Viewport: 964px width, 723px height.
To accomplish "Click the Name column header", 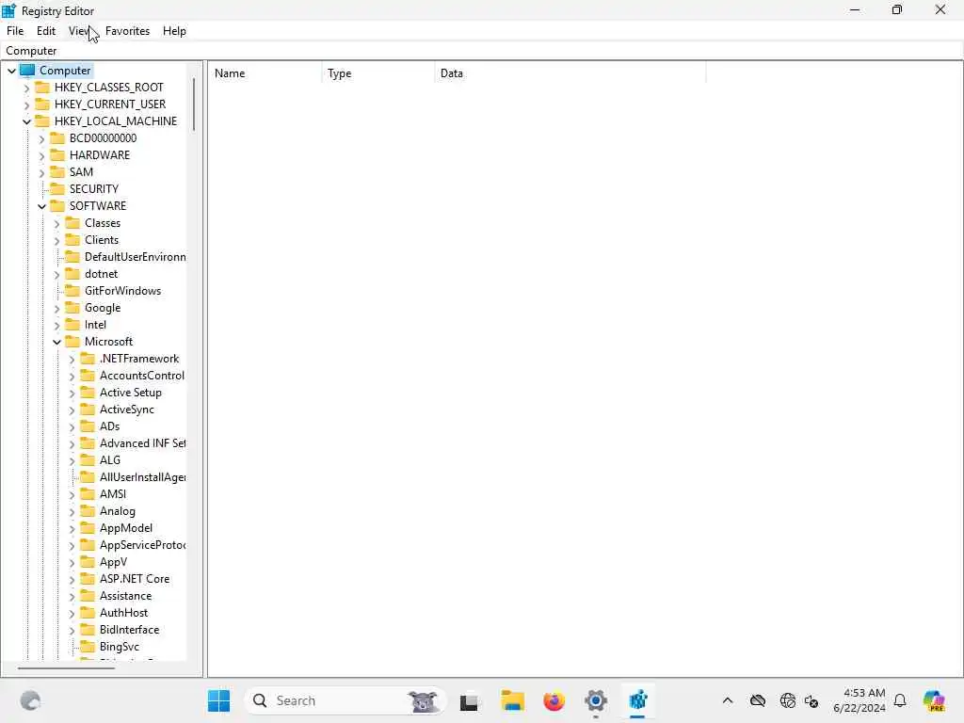I will coord(265,73).
